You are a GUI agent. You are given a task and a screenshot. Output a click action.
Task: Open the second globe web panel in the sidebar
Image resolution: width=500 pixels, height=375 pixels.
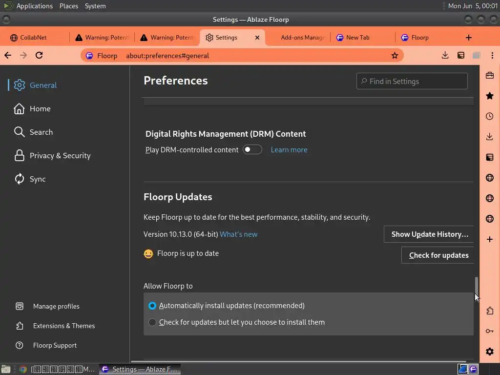click(489, 198)
